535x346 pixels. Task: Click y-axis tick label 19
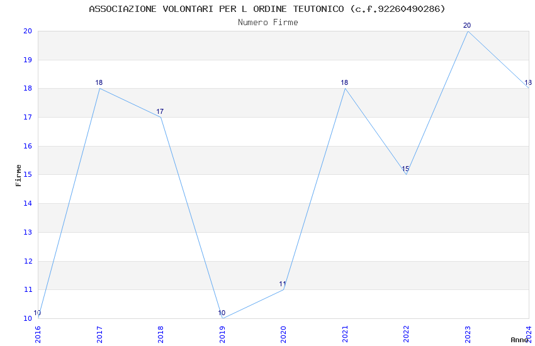[x=28, y=60]
